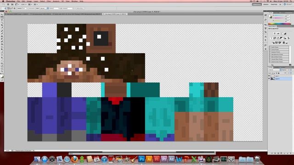Image resolution: width=294 pixels, height=165 pixels.
Task: Click the color spectrum ramp in Color panel
Action: point(280,24)
